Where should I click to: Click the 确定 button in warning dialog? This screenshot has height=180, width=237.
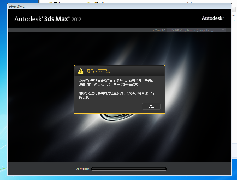pos(151,106)
